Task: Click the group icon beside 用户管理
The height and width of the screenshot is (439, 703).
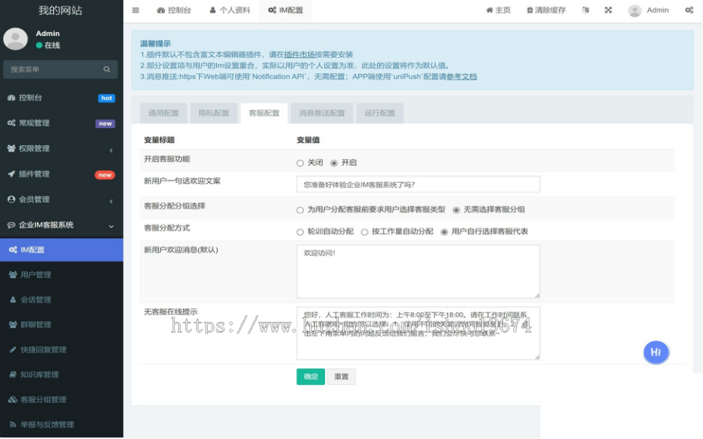Action: [x=13, y=275]
